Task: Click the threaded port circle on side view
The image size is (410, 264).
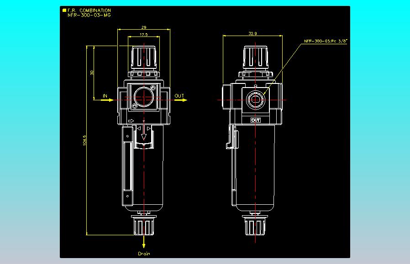Action: point(256,100)
